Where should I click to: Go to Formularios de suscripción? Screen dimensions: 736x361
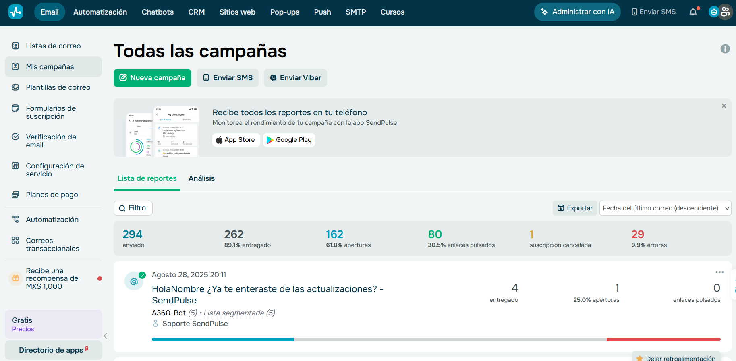(53, 112)
